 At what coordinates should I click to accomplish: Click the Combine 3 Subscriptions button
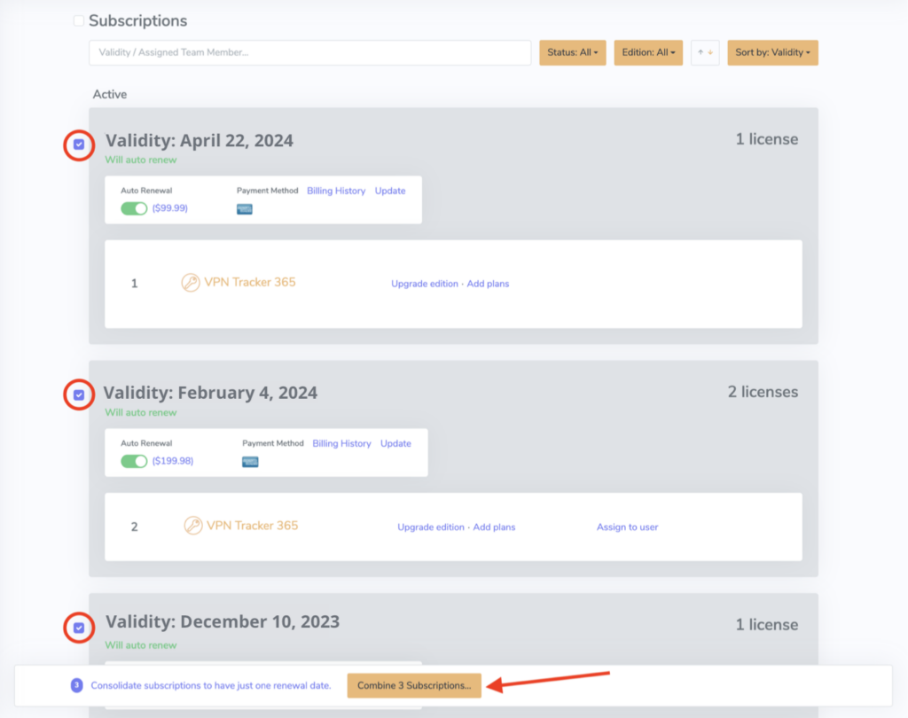(x=414, y=685)
